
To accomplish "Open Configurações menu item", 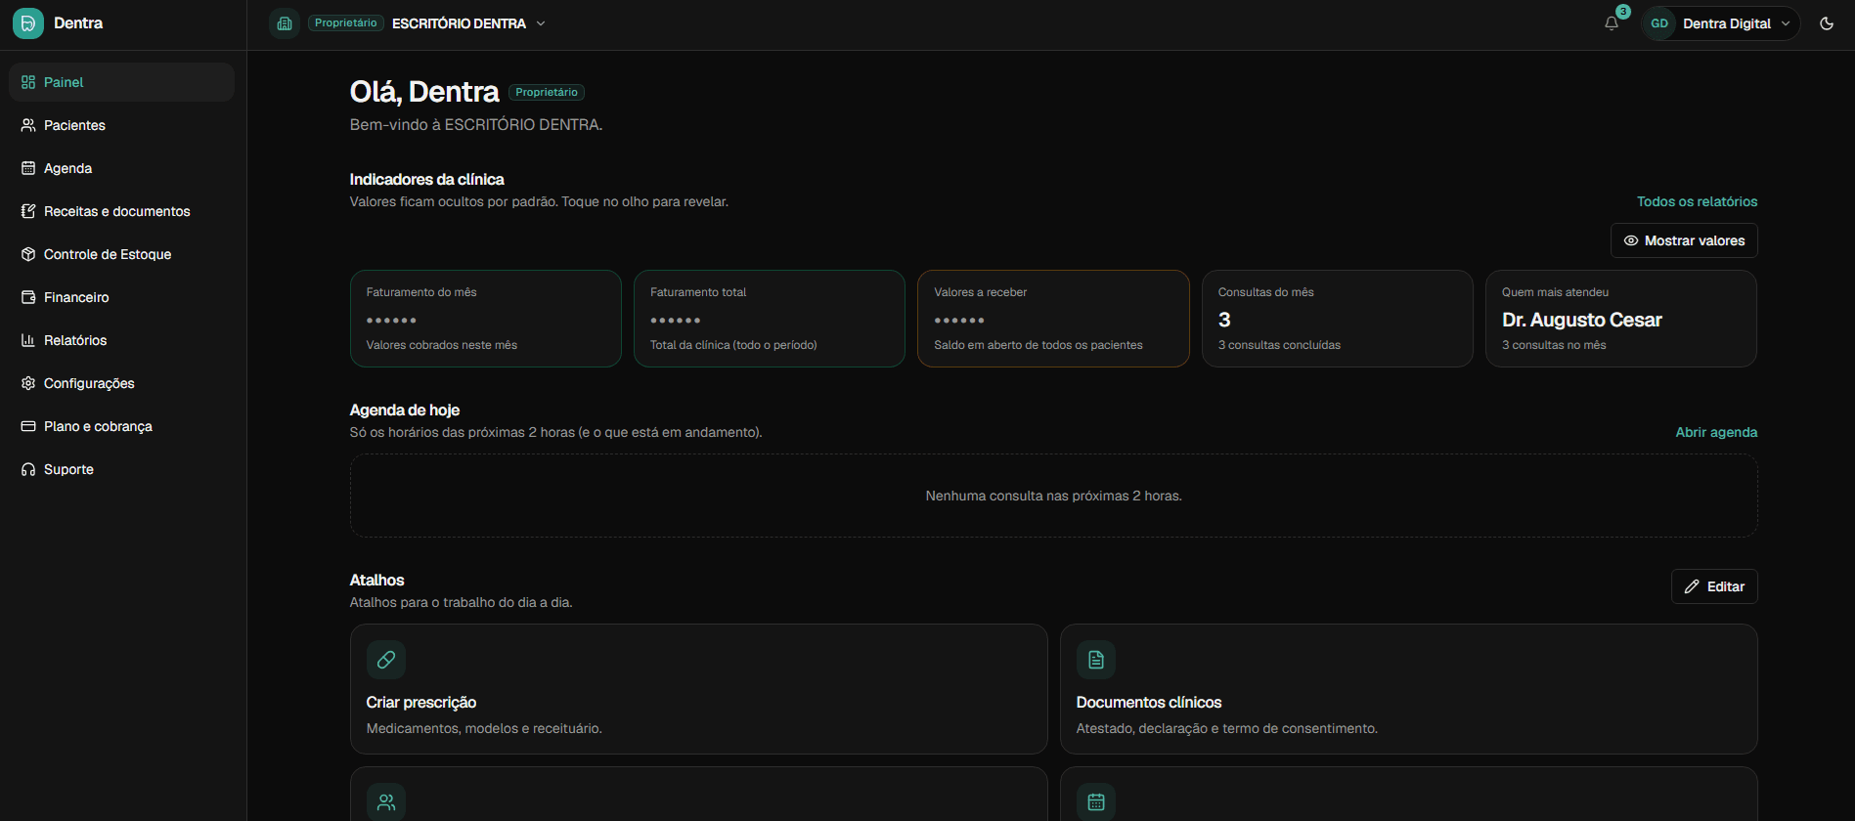I will pos(121,383).
